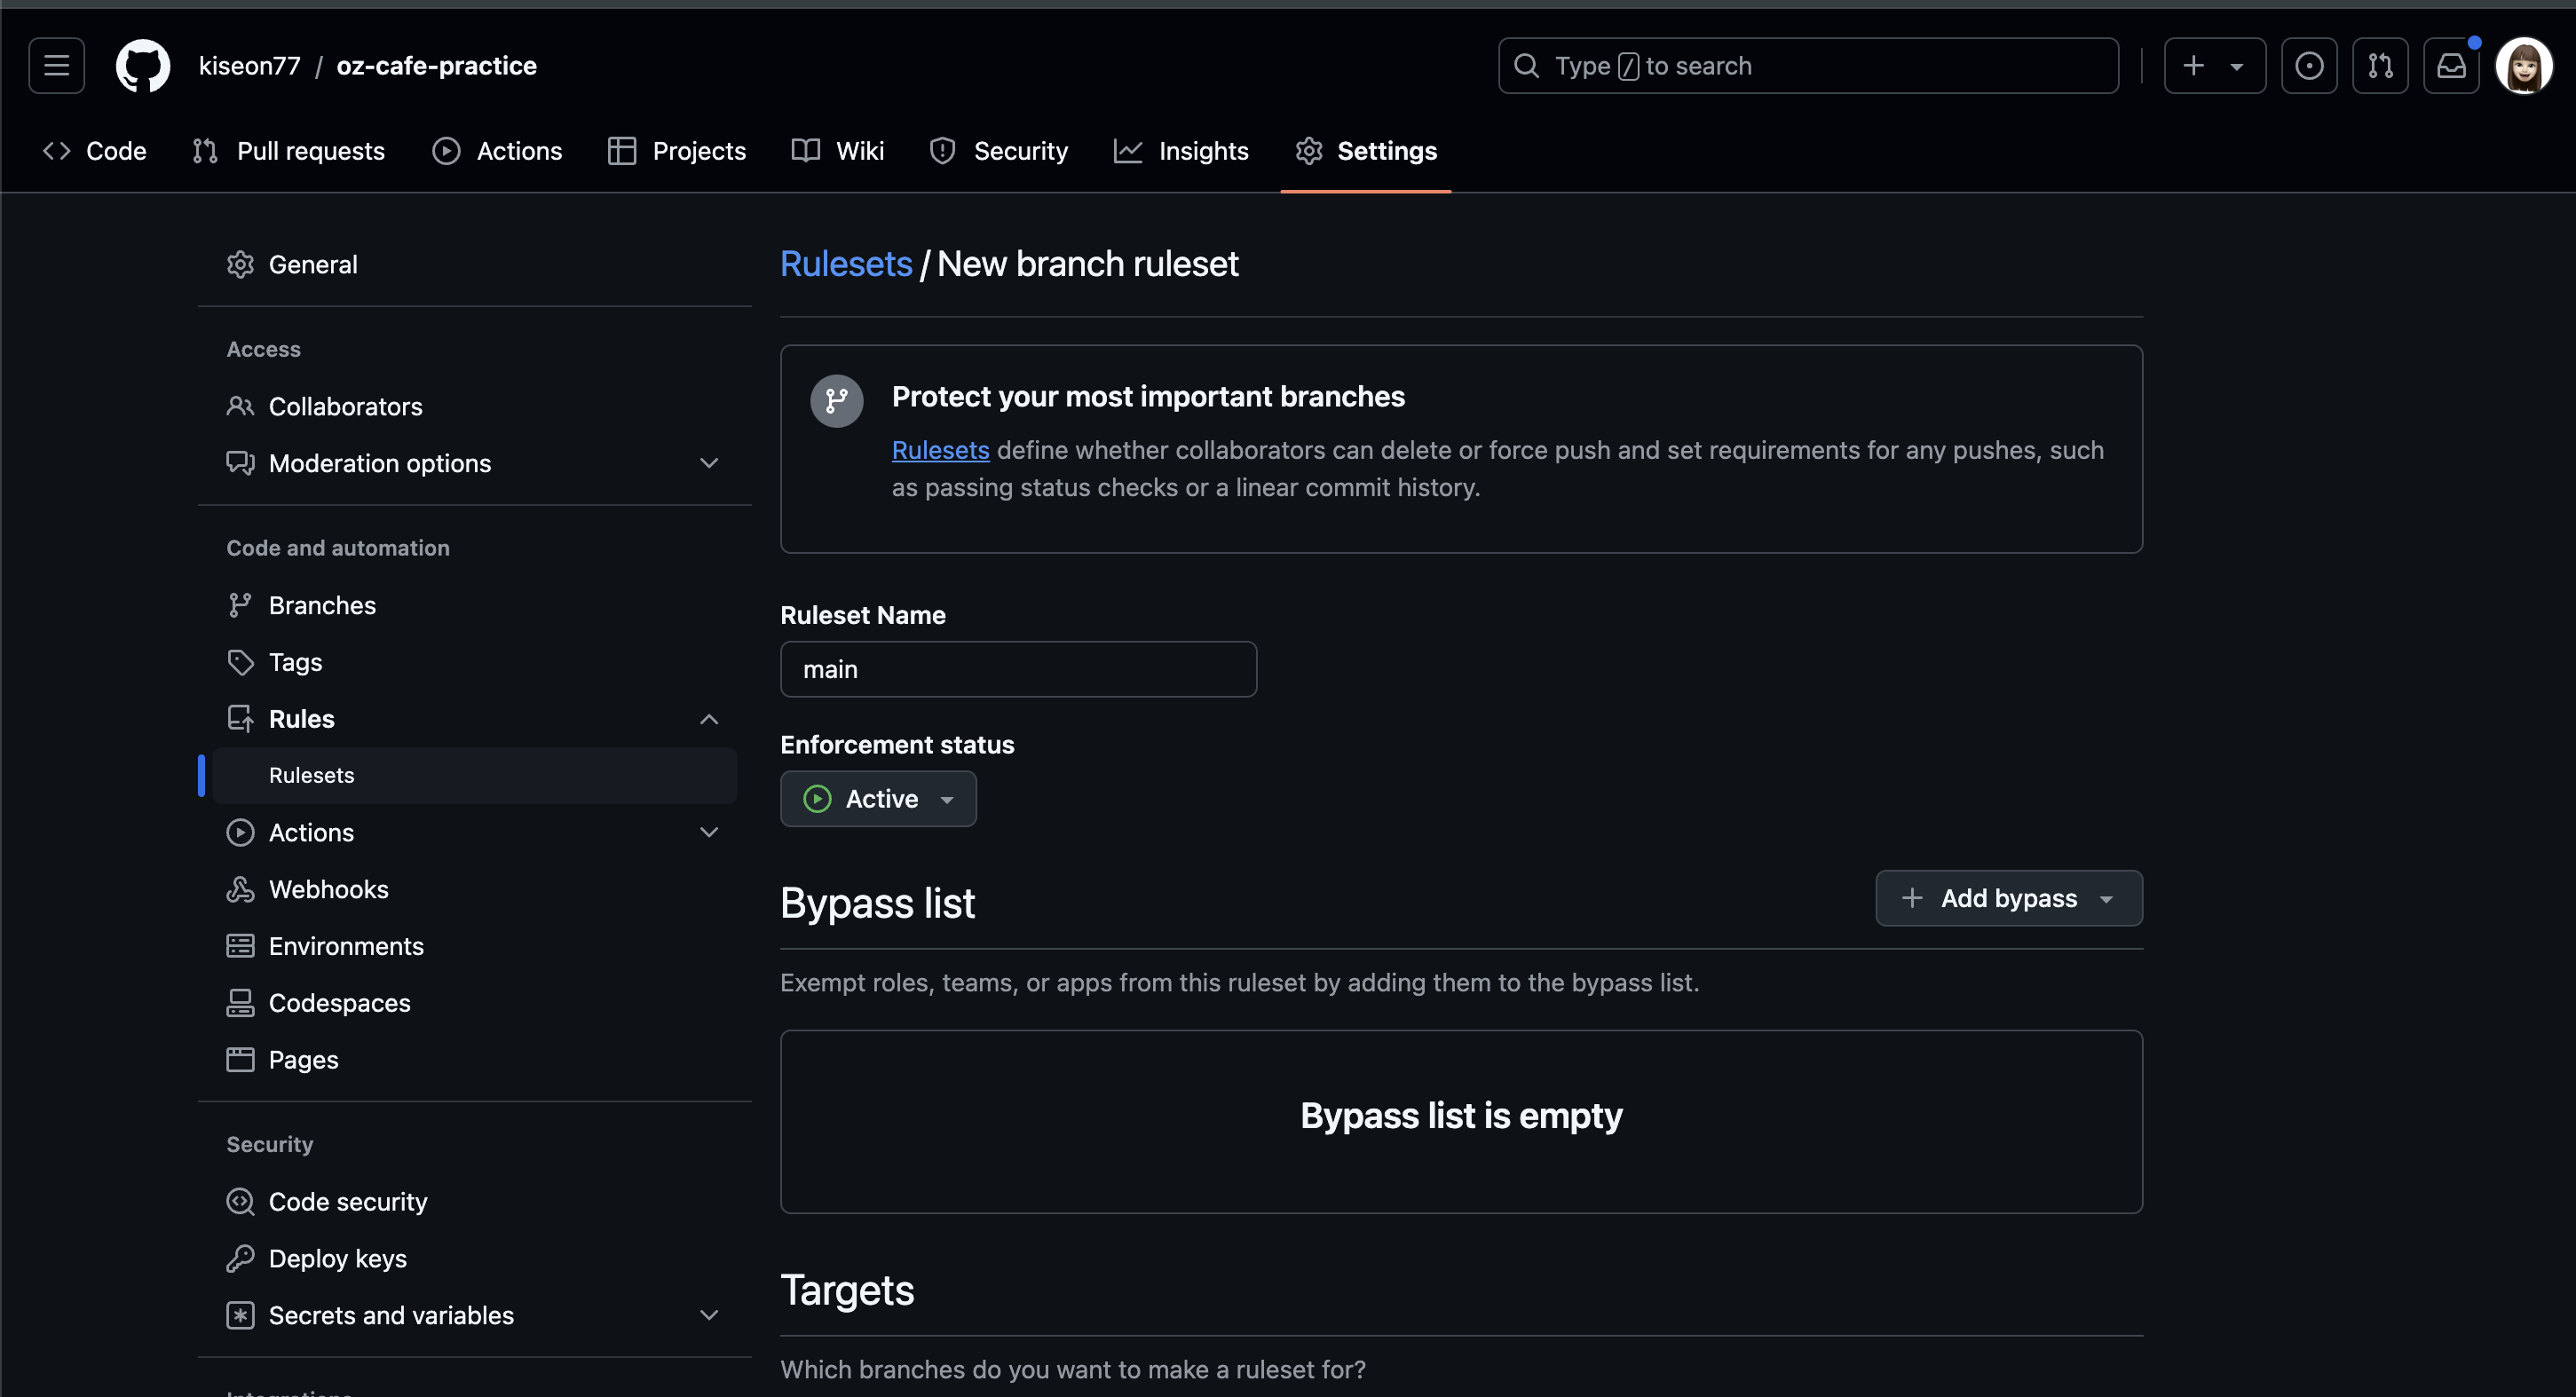Open Deploy keys settings
Image resolution: width=2576 pixels, height=1397 pixels.
(x=337, y=1258)
